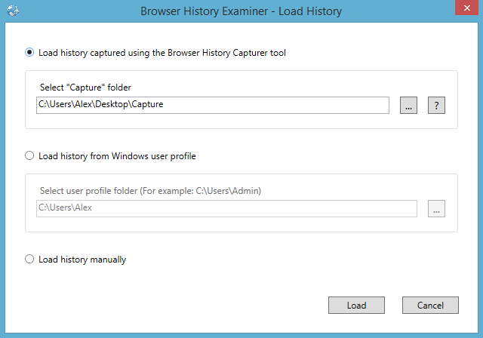Click the user profile folder path field
Viewport: 483px width, 338px height.
point(226,208)
